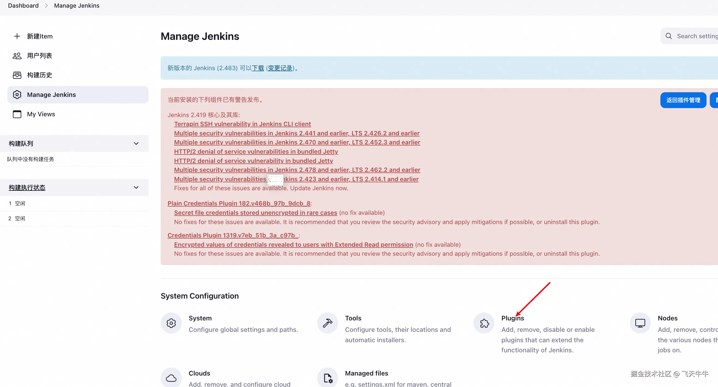Click the Clouds icon
The image size is (718, 387).
tap(171, 378)
